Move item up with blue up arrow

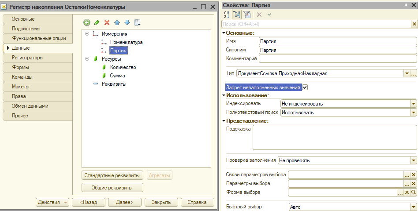click(117, 22)
